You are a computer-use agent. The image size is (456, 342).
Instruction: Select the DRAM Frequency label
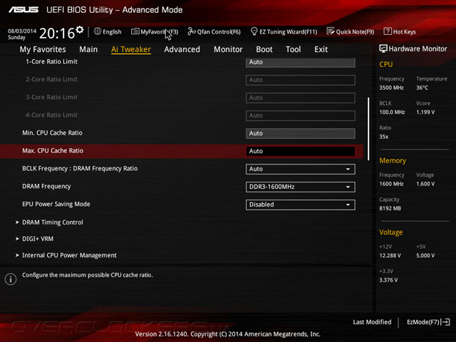pyautogui.click(x=46, y=187)
